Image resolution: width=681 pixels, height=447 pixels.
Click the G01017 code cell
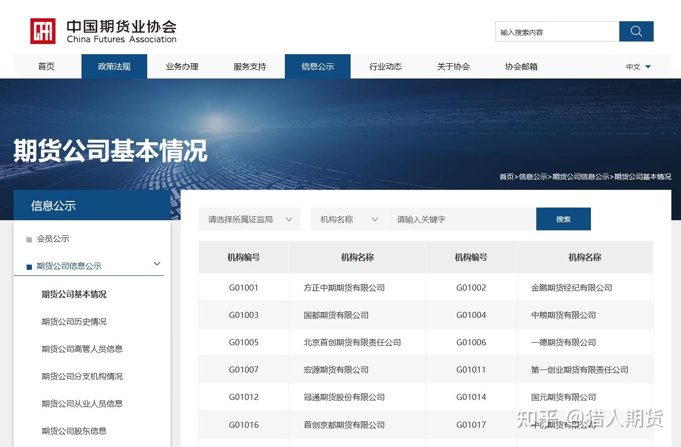[x=471, y=425]
